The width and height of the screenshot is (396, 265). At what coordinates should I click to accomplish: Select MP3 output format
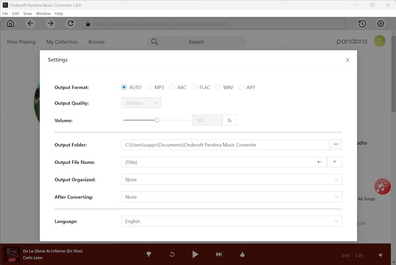point(149,87)
